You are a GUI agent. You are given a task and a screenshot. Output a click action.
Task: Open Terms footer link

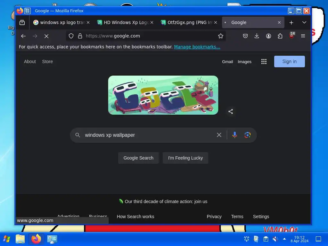coord(237,217)
